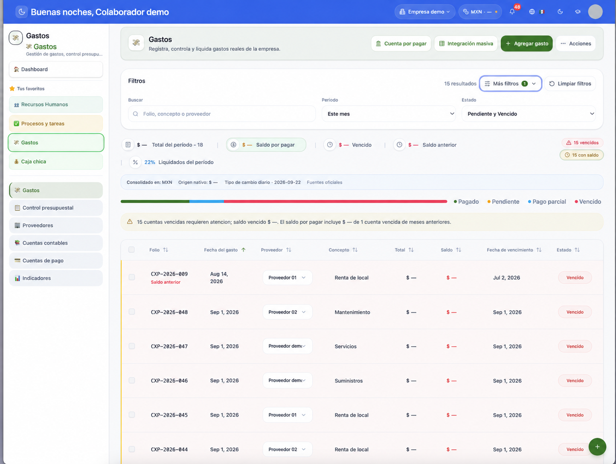
Task: Open the Empresa demo dropdown
Action: click(424, 12)
